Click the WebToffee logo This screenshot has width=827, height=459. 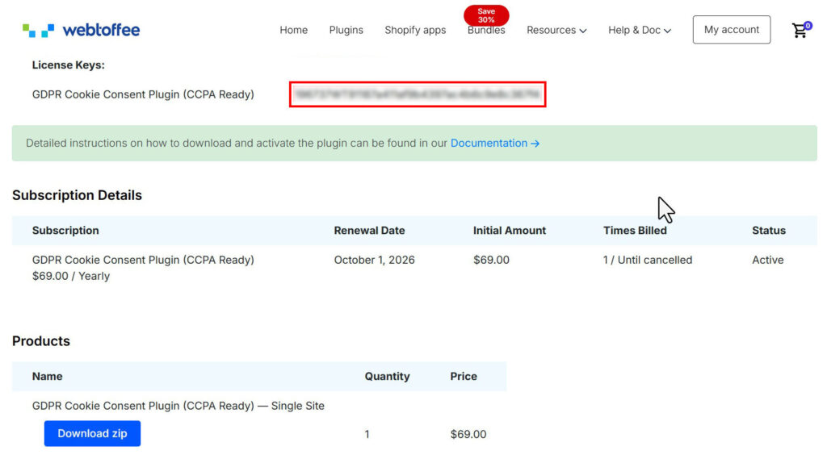coord(82,30)
